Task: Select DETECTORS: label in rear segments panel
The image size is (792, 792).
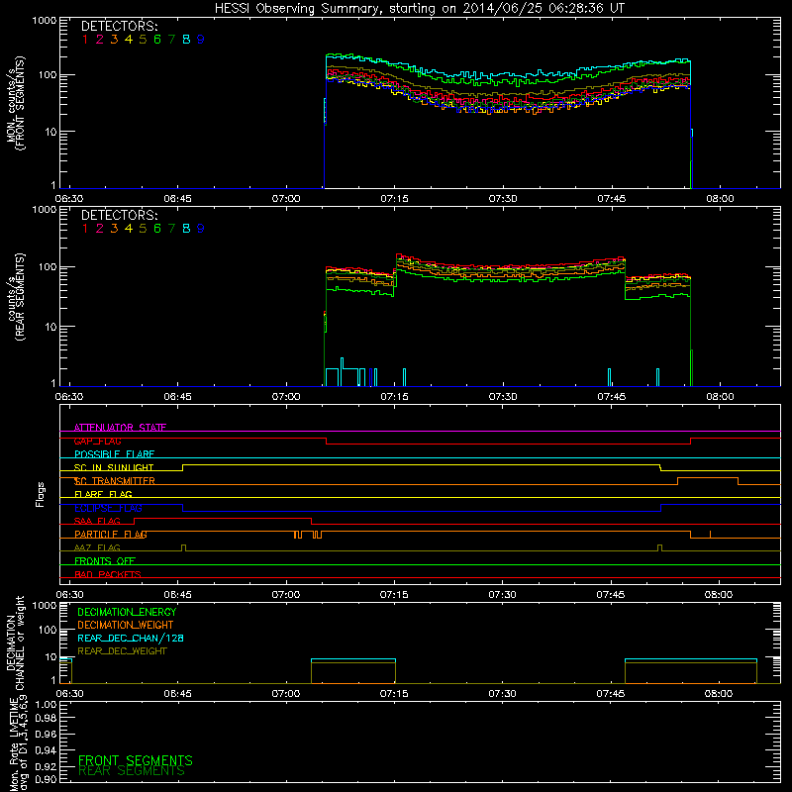Action: click(x=120, y=215)
